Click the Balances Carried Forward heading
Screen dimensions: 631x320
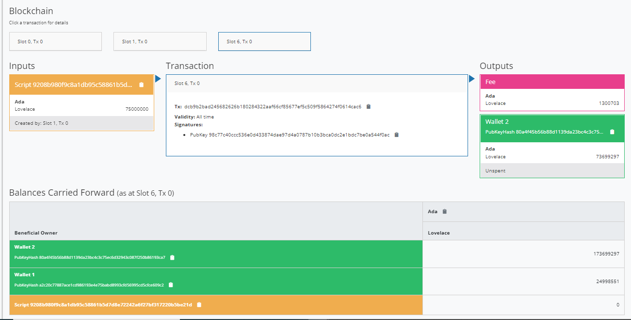coord(92,193)
